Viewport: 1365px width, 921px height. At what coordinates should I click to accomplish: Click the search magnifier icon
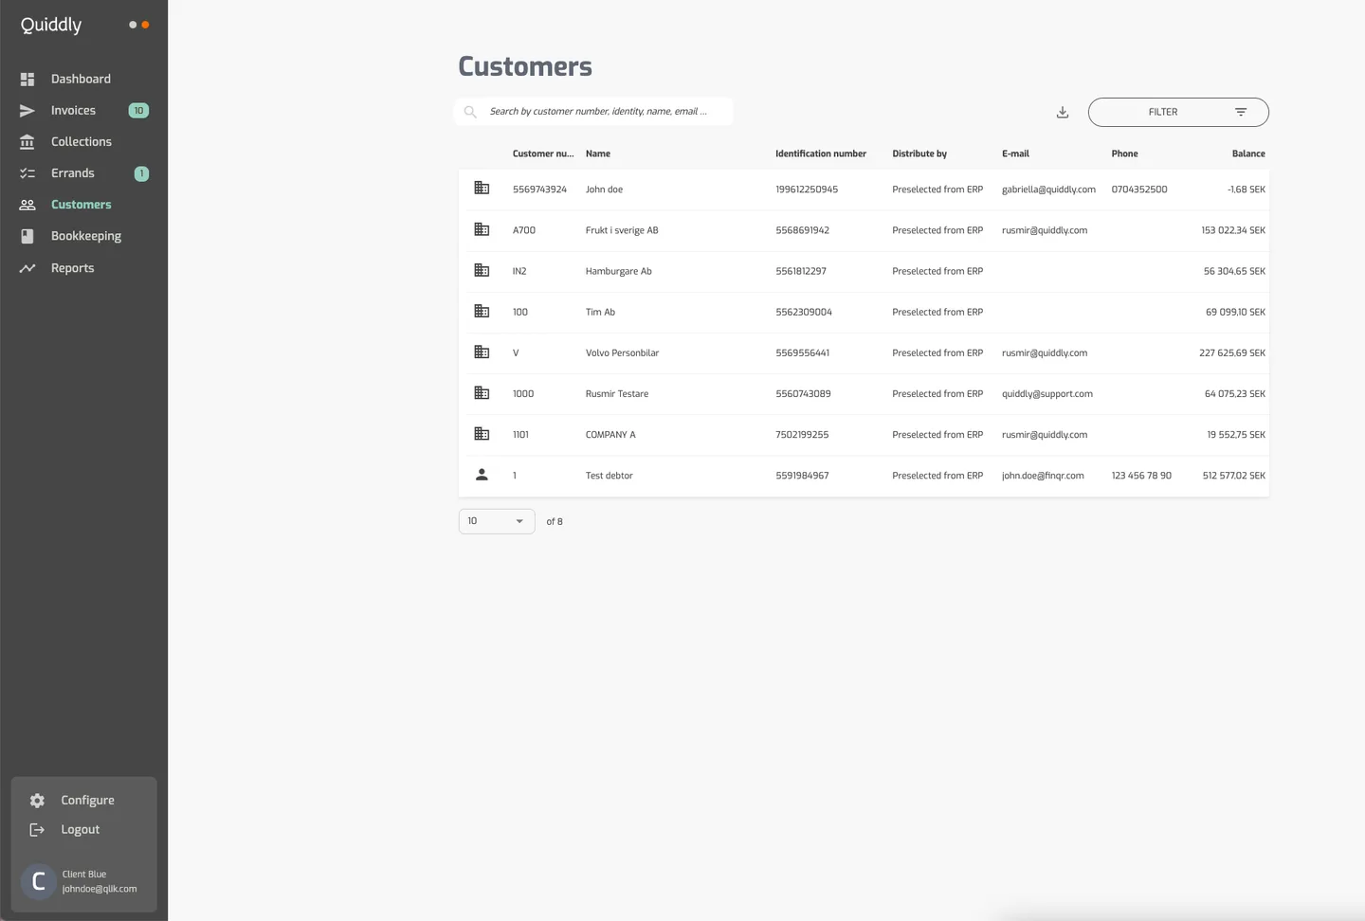click(470, 112)
